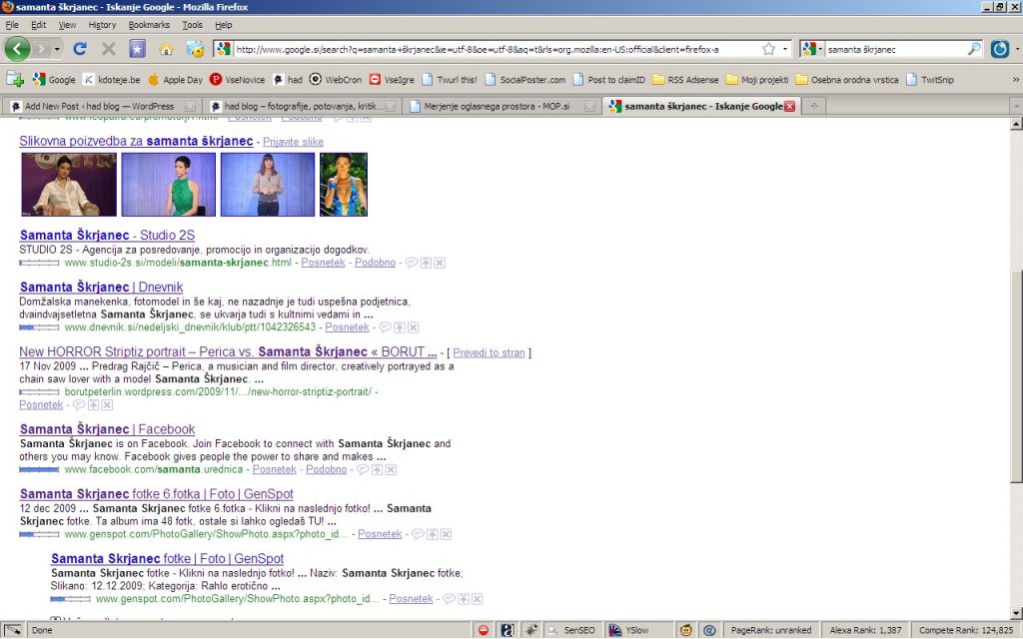1023x639 pixels.
Task: Click the add bookmark plus icon in bookmarks bar
Action: [x=15, y=80]
